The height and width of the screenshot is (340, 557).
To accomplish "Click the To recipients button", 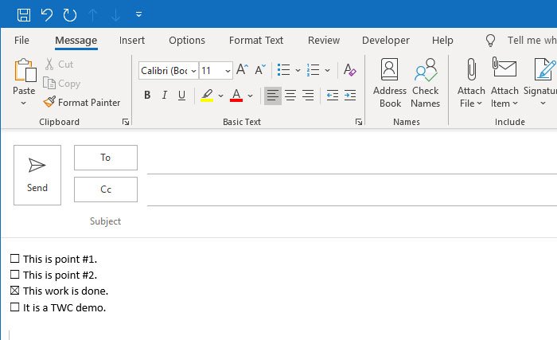I will click(106, 158).
